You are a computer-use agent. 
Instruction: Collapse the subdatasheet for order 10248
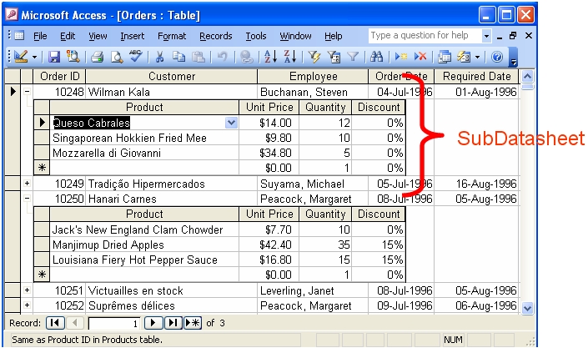[x=27, y=92]
